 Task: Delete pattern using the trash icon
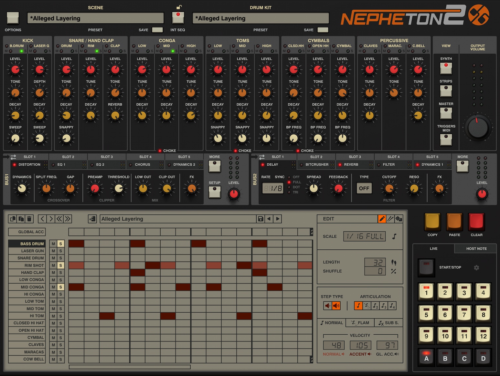click(29, 219)
